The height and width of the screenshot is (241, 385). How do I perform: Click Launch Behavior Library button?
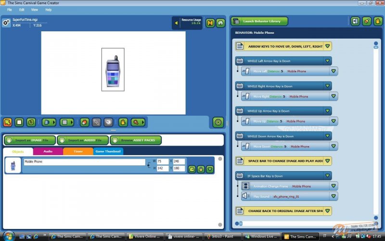(x=259, y=21)
